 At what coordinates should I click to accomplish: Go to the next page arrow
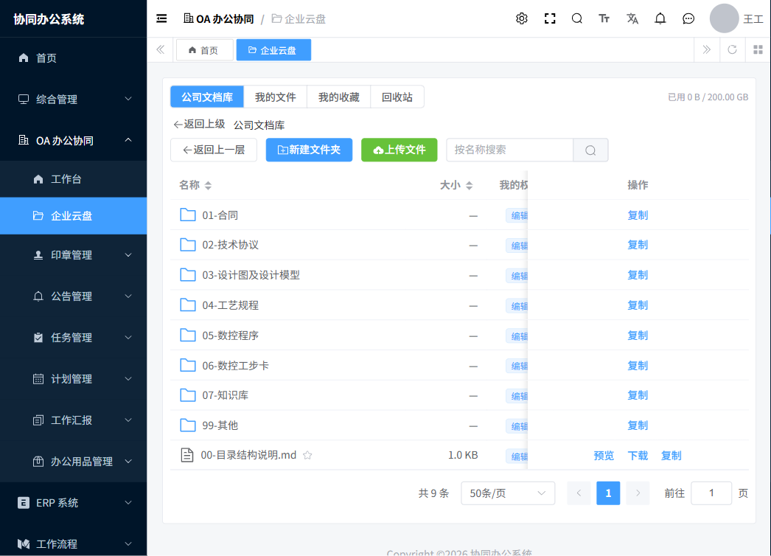pos(638,493)
